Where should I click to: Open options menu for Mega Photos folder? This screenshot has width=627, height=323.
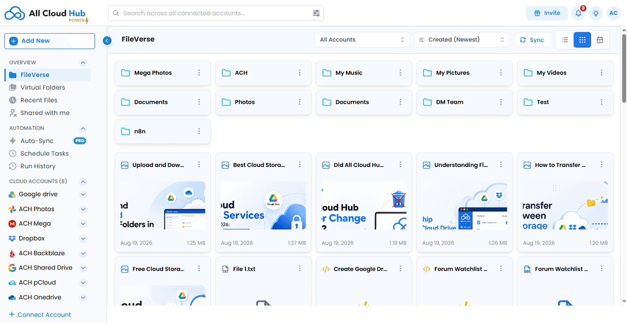(x=199, y=72)
